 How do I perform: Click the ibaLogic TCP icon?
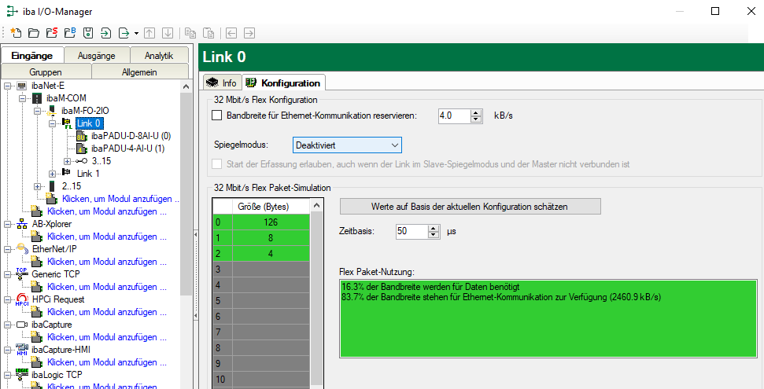tap(22, 375)
